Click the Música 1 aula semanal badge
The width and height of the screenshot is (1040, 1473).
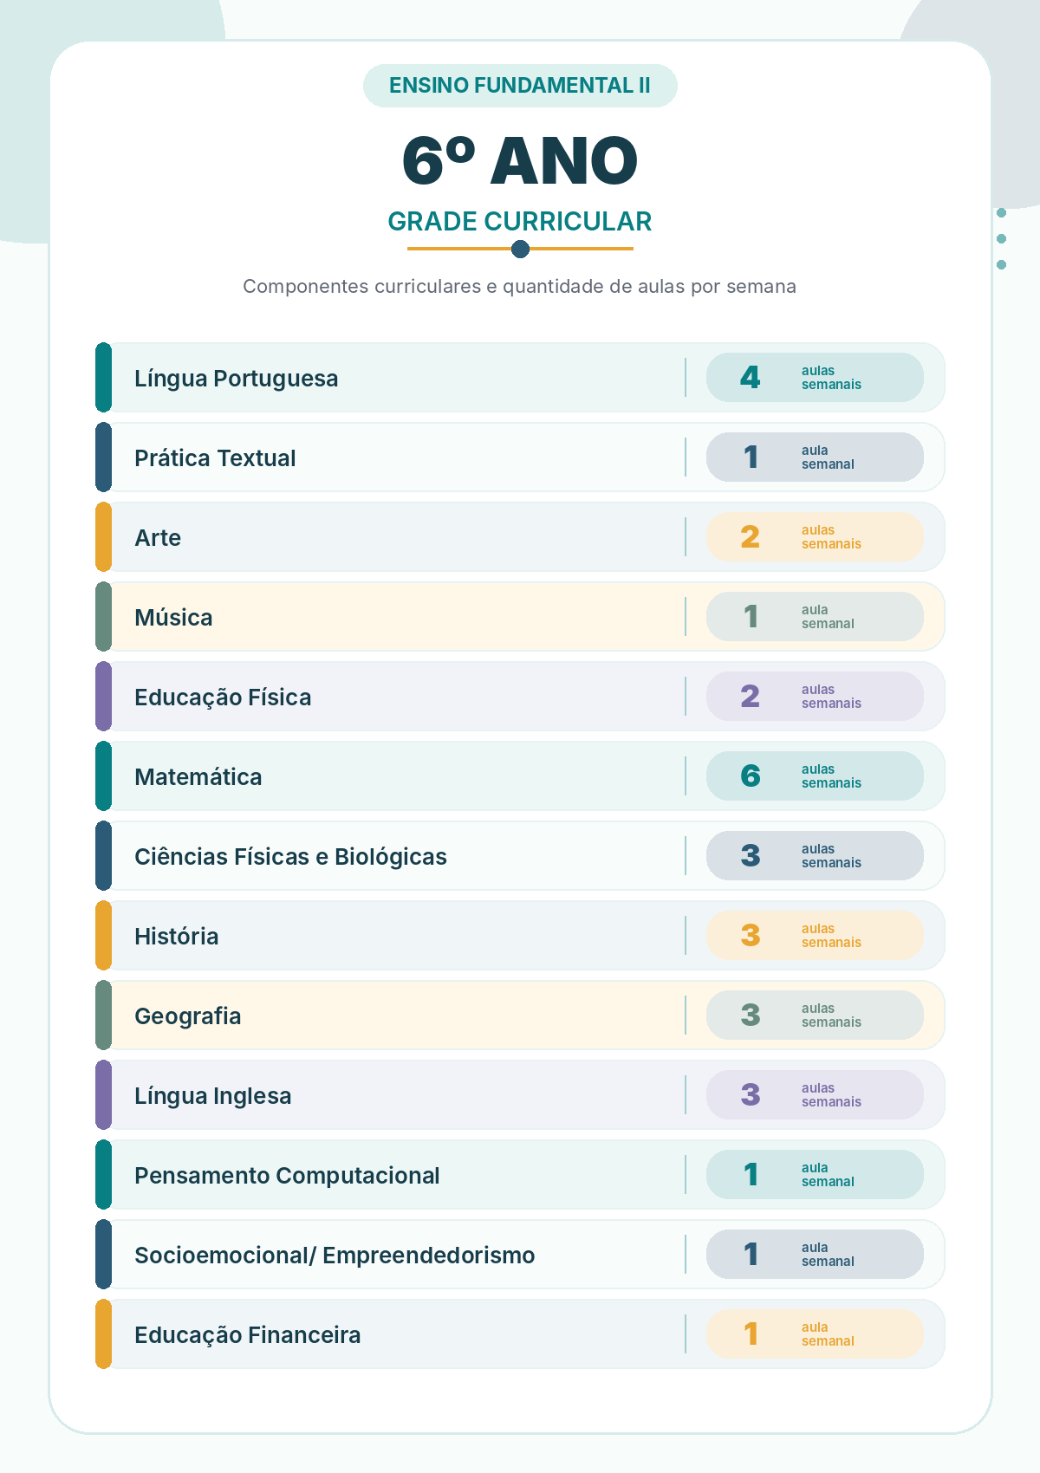click(815, 617)
